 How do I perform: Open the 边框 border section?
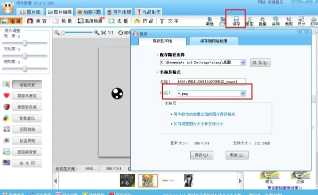(118, 21)
